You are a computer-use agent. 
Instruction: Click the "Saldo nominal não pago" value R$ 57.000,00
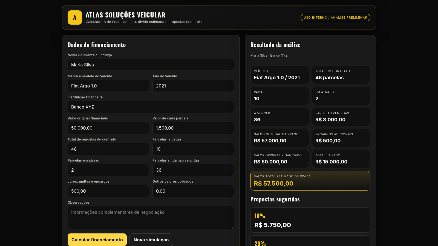coord(270,141)
